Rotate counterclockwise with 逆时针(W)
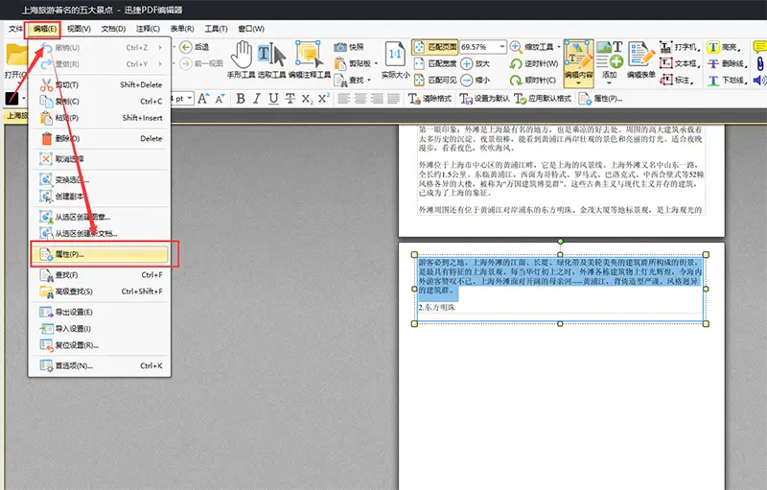The height and width of the screenshot is (490, 767). point(534,63)
